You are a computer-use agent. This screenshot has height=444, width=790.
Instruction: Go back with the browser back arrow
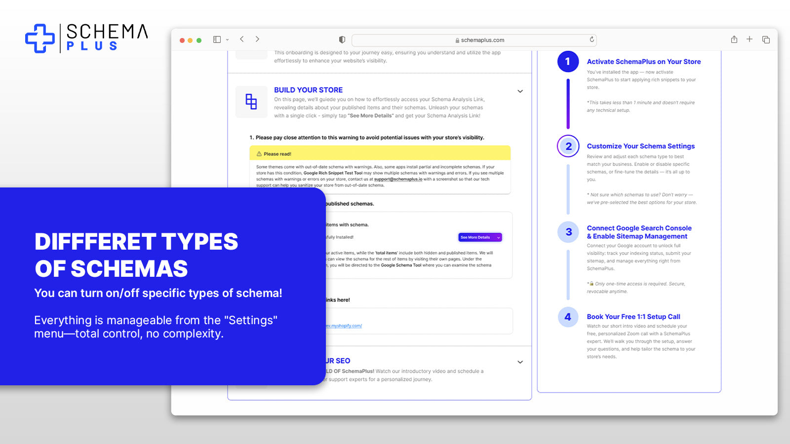(242, 39)
